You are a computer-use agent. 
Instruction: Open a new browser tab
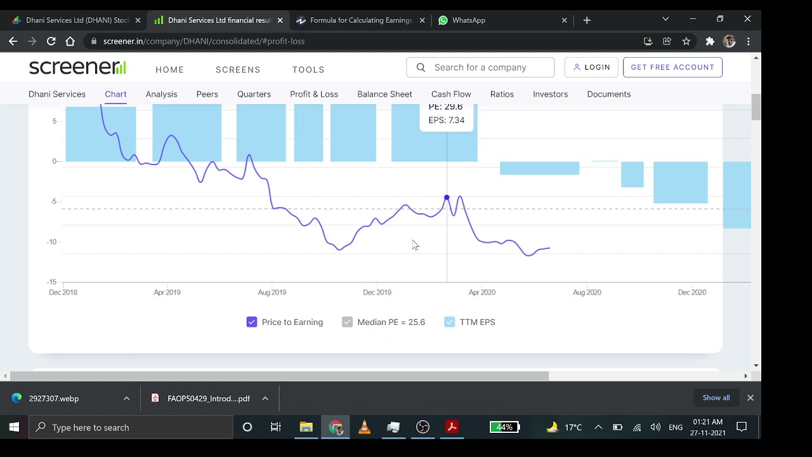click(587, 20)
